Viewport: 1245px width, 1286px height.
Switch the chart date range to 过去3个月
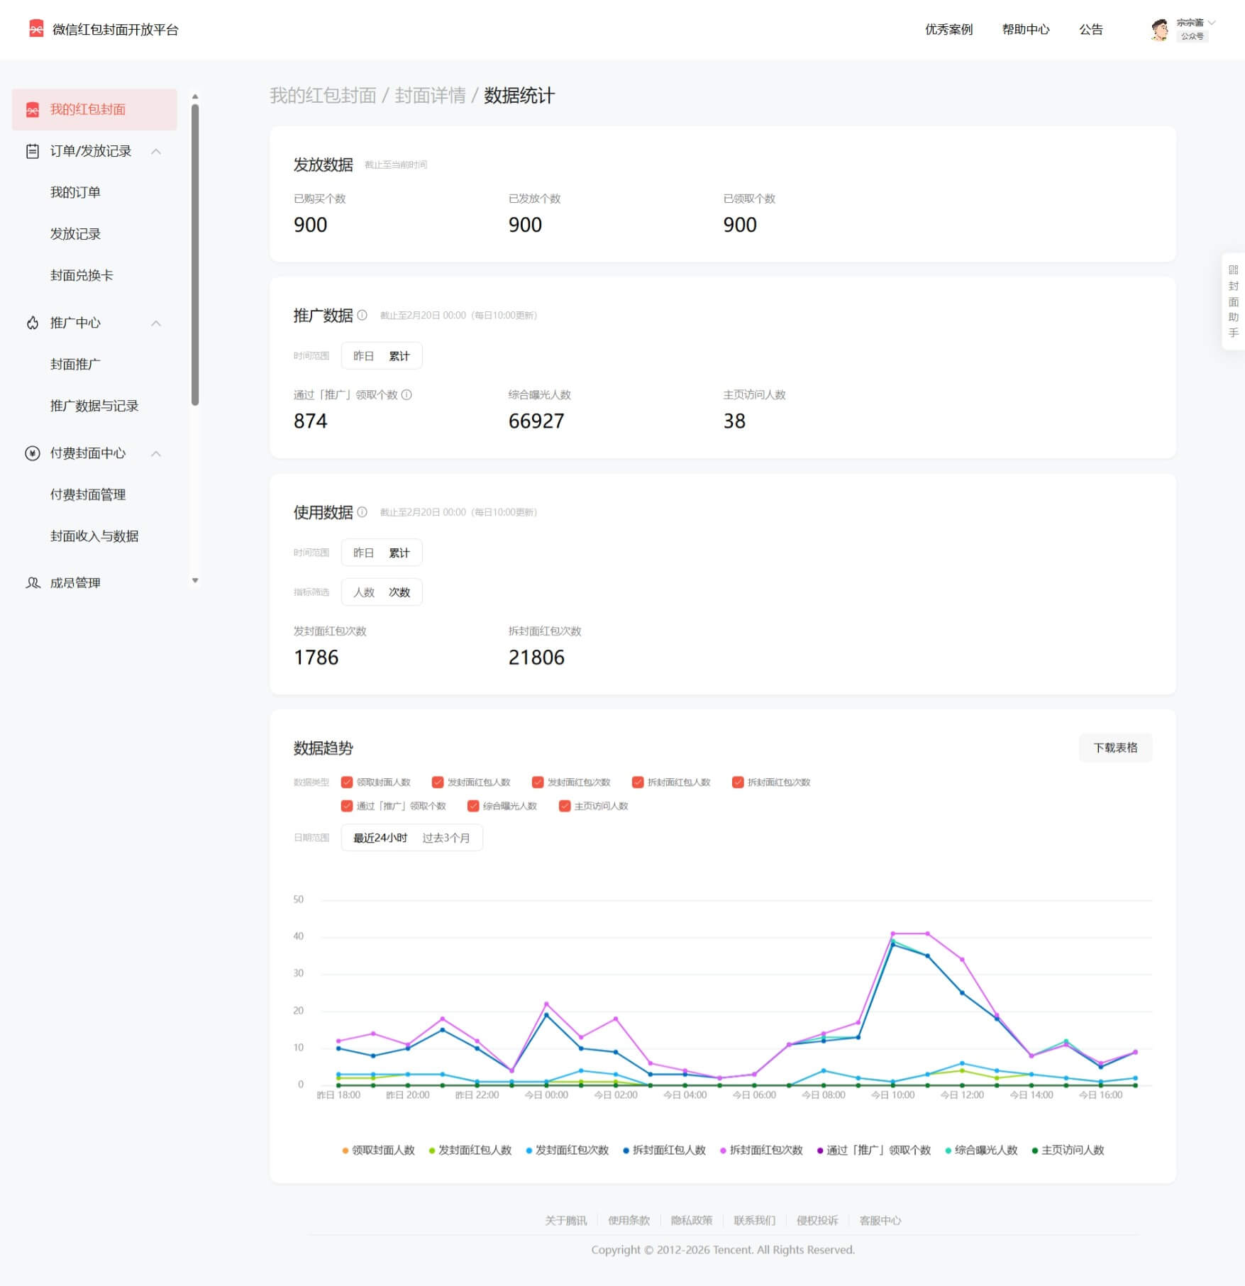pyautogui.click(x=446, y=838)
